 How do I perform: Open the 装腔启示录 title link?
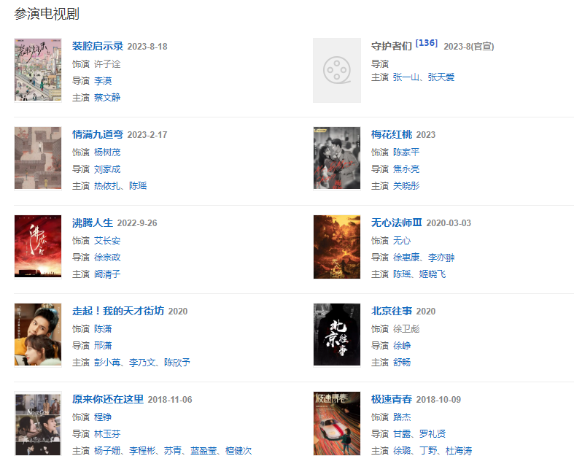tap(98, 46)
